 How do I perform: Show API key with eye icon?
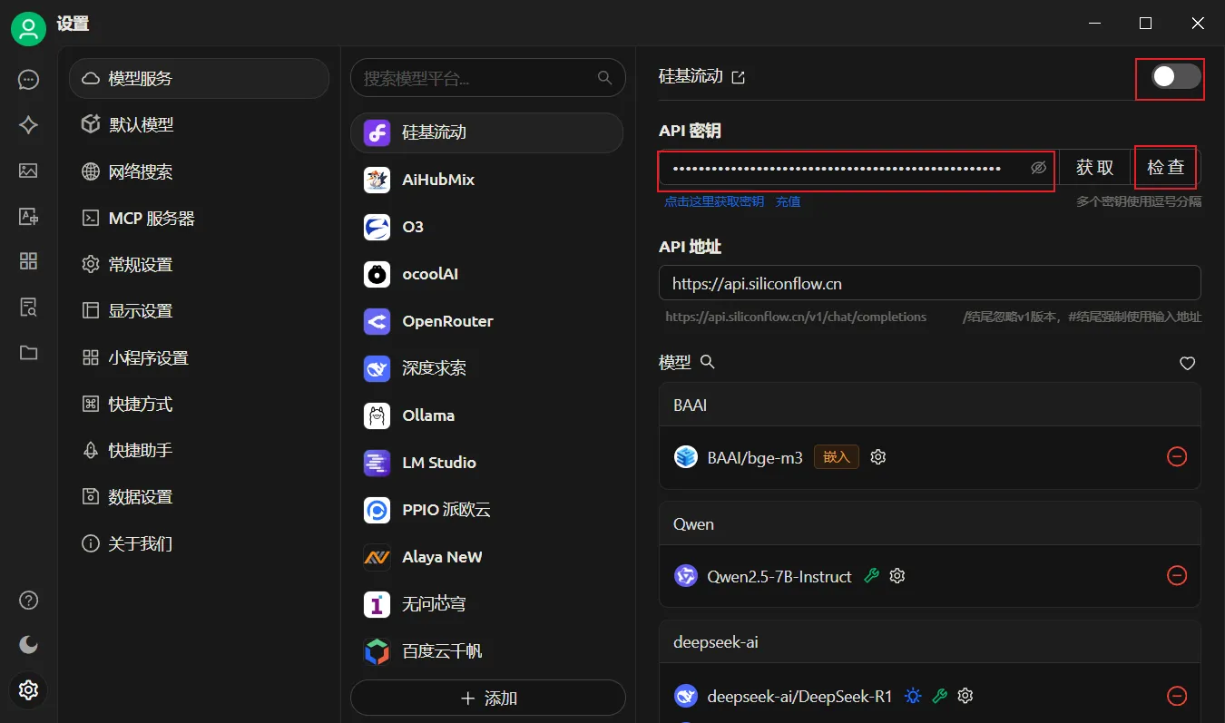tap(1039, 169)
